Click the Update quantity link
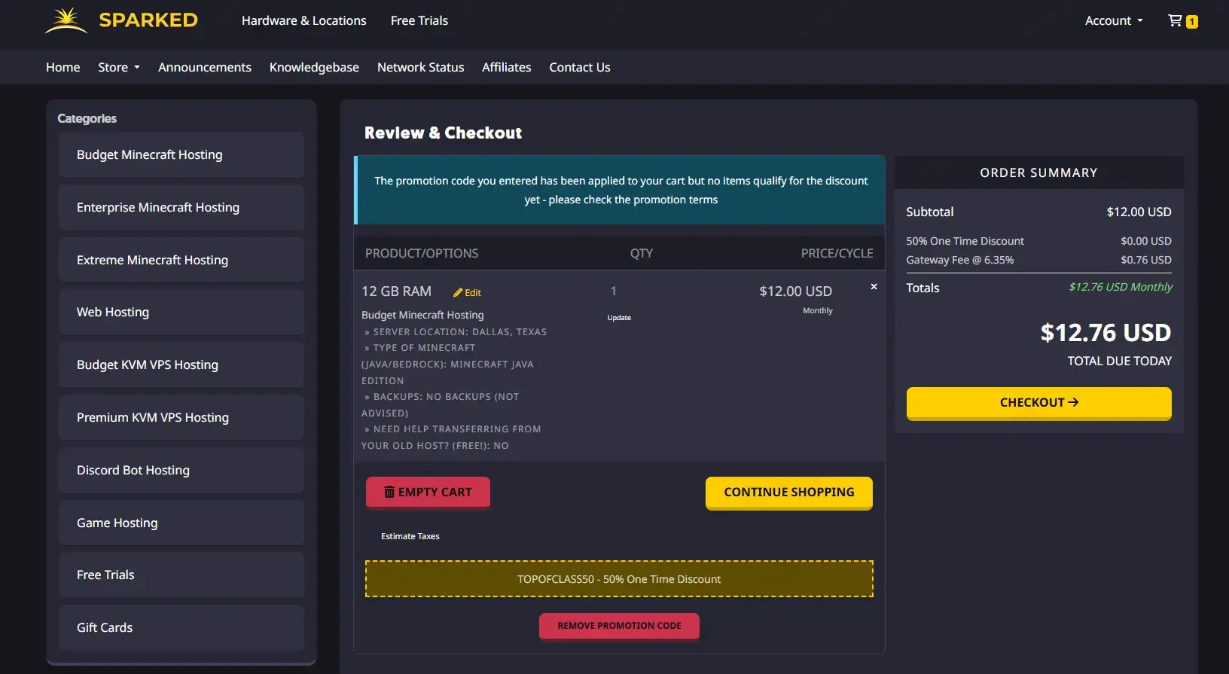 click(619, 318)
